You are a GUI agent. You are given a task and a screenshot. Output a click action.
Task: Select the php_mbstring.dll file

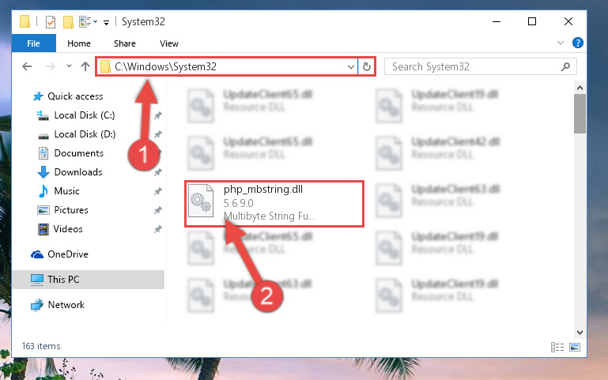pos(274,204)
